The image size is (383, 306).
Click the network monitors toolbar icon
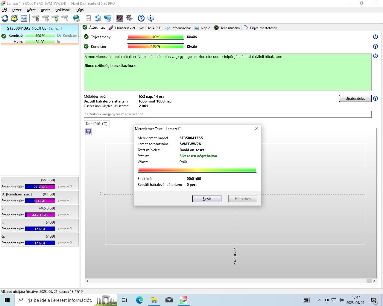click(108, 18)
